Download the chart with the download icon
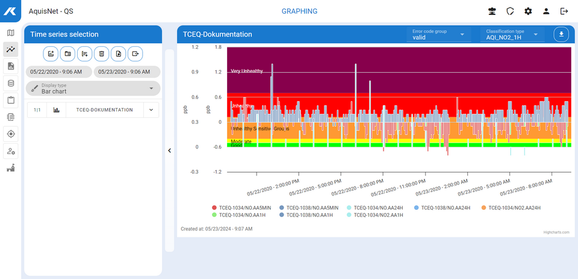Image resolution: width=578 pixels, height=279 pixels. click(x=561, y=34)
